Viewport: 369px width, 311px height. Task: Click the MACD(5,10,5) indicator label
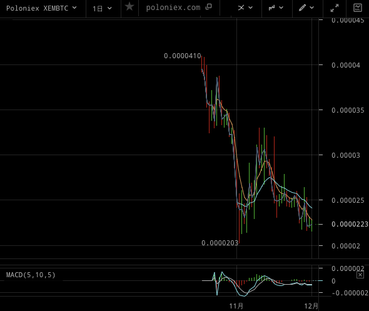click(x=31, y=275)
